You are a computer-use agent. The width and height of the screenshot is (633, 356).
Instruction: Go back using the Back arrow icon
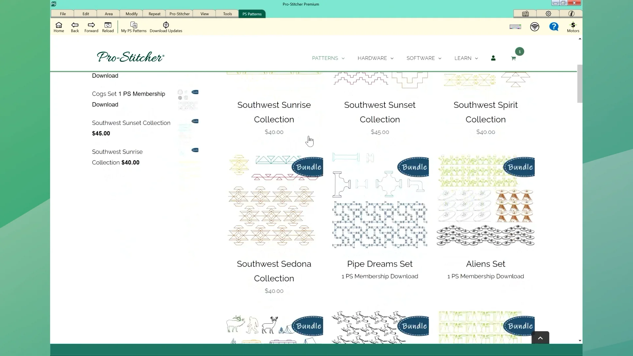pos(75,27)
